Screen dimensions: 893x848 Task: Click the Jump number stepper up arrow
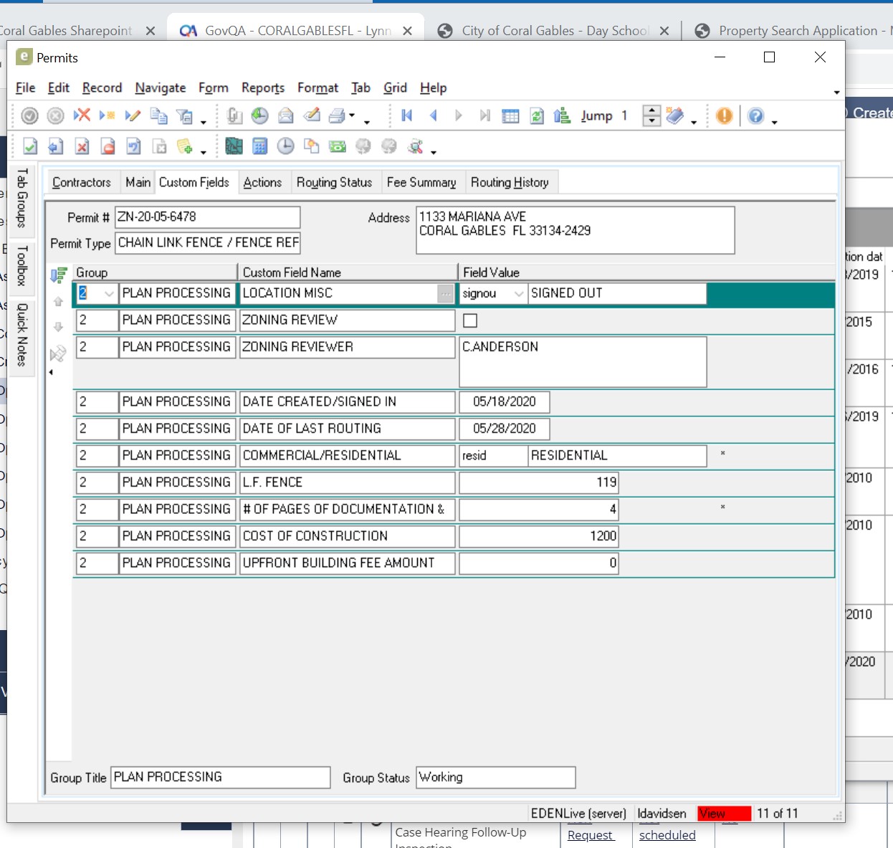(x=651, y=110)
